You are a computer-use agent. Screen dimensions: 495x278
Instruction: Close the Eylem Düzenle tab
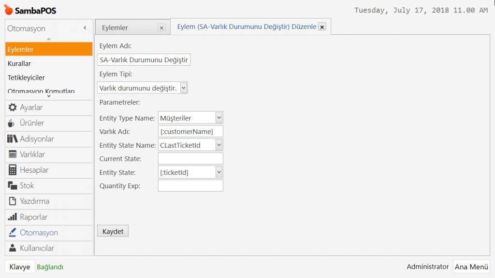tap(322, 27)
